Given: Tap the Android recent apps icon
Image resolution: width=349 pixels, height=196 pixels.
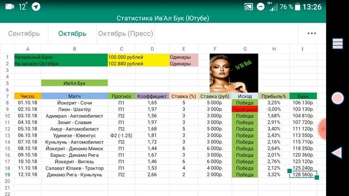Looking at the screenshot, I should coord(338,44).
